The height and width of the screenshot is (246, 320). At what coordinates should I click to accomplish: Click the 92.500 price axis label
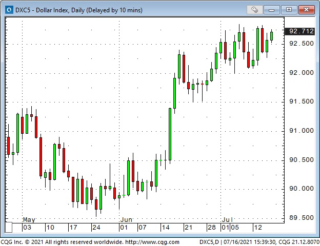click(x=302, y=44)
